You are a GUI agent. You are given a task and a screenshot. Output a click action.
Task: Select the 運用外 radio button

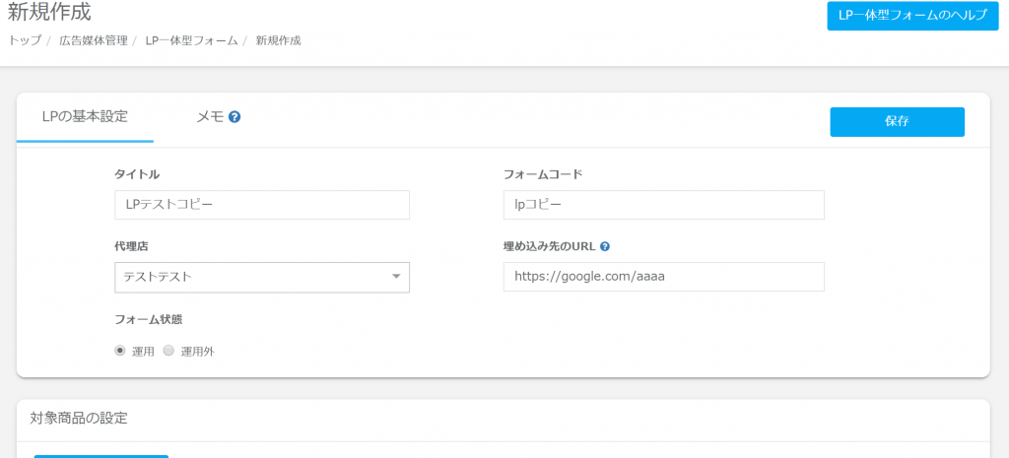168,351
